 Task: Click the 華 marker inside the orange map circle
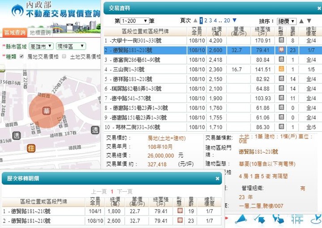pos(47,111)
